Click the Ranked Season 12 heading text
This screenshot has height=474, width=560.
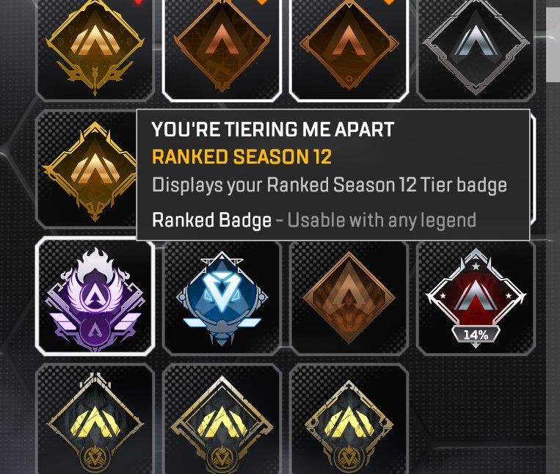click(x=241, y=156)
